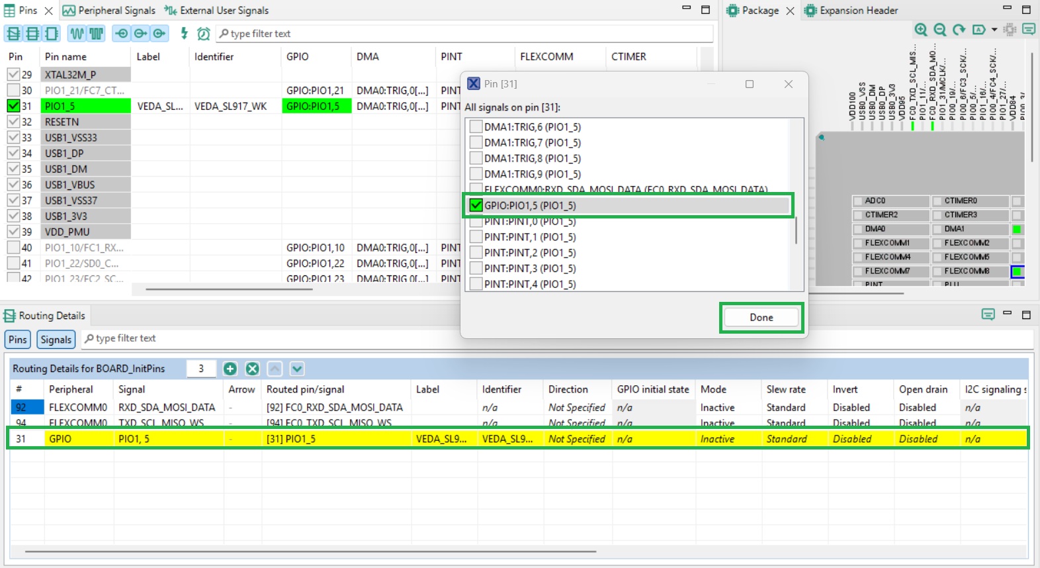The image size is (1040, 568).
Task: Select the FLEXCOMM0 RXD_SDA_MOSI_DATA routing row 92
Action: click(519, 408)
